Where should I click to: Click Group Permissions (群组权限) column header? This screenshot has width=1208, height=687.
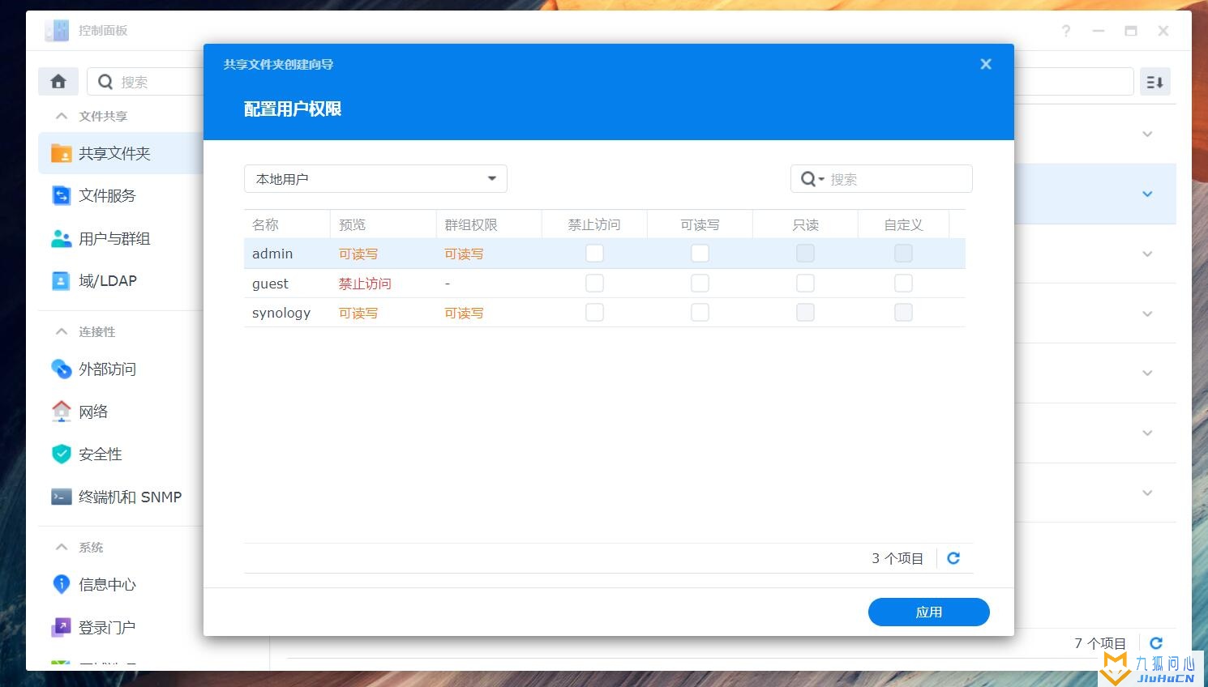click(489, 224)
